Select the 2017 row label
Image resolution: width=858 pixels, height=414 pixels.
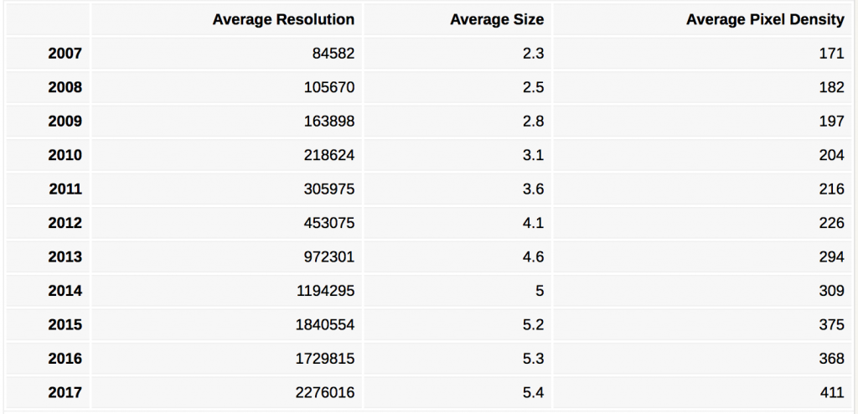(x=65, y=393)
